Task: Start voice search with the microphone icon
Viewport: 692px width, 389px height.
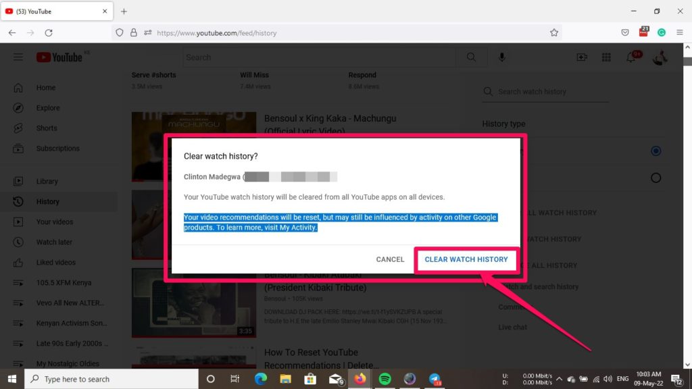Action: tap(502, 57)
